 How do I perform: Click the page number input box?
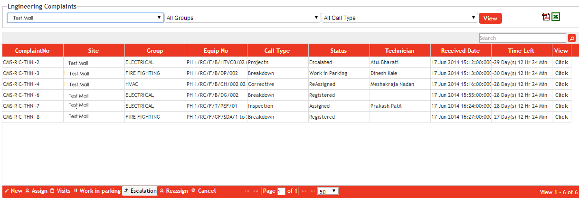click(x=281, y=191)
